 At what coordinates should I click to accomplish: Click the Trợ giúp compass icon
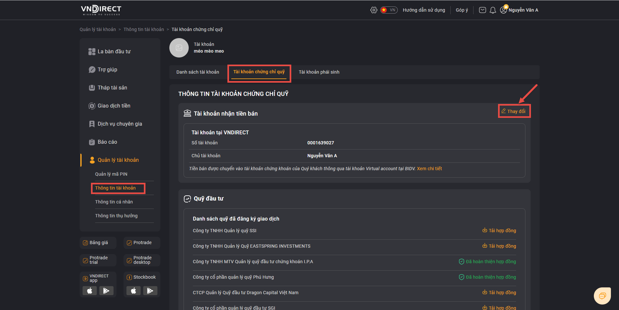[92, 69]
